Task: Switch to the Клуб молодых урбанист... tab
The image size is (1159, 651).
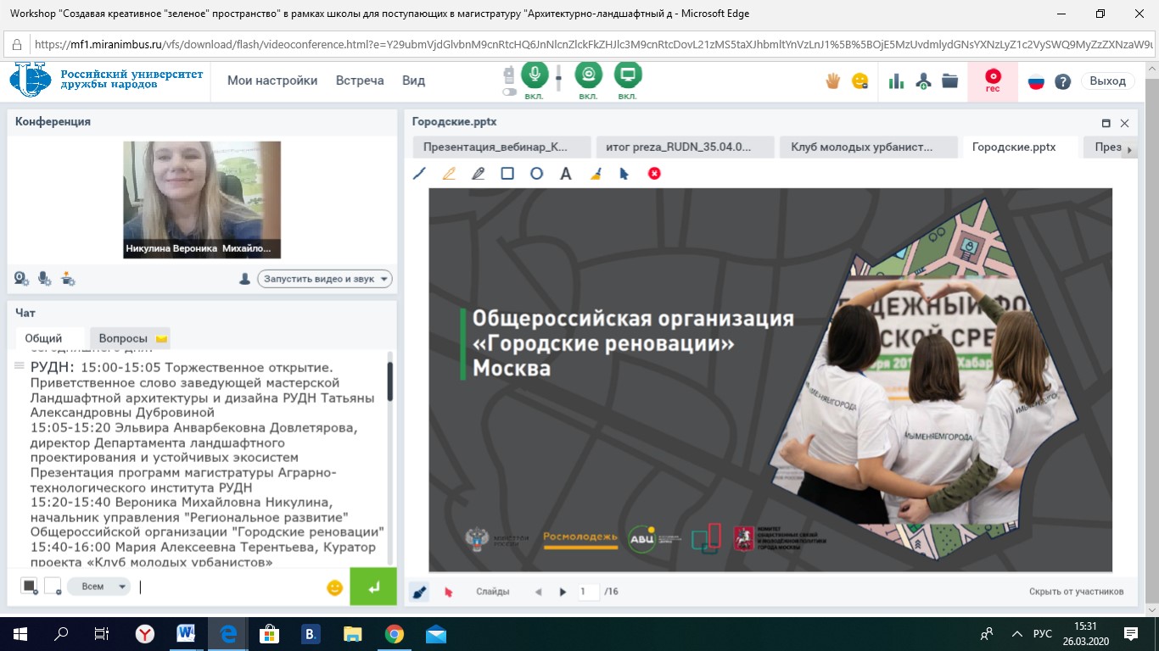Action: (x=868, y=147)
